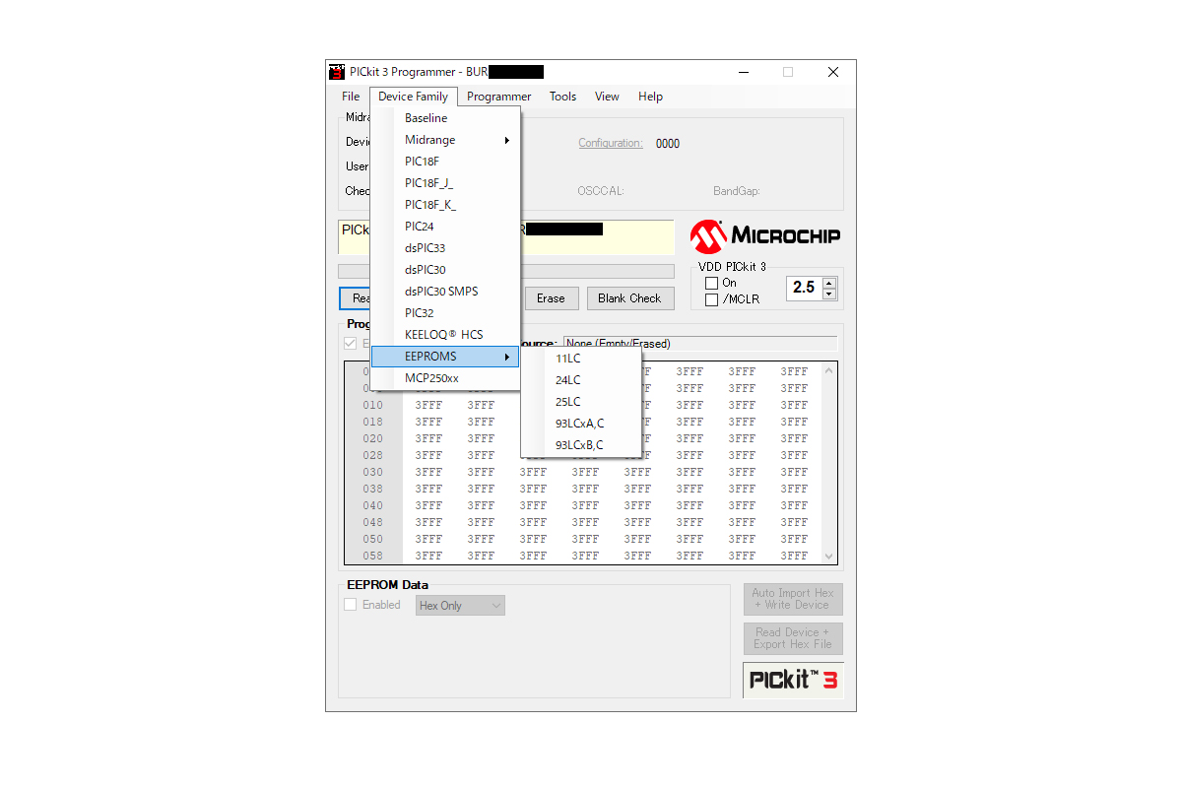Open the Tools menu
The image size is (1182, 788).
[562, 97]
